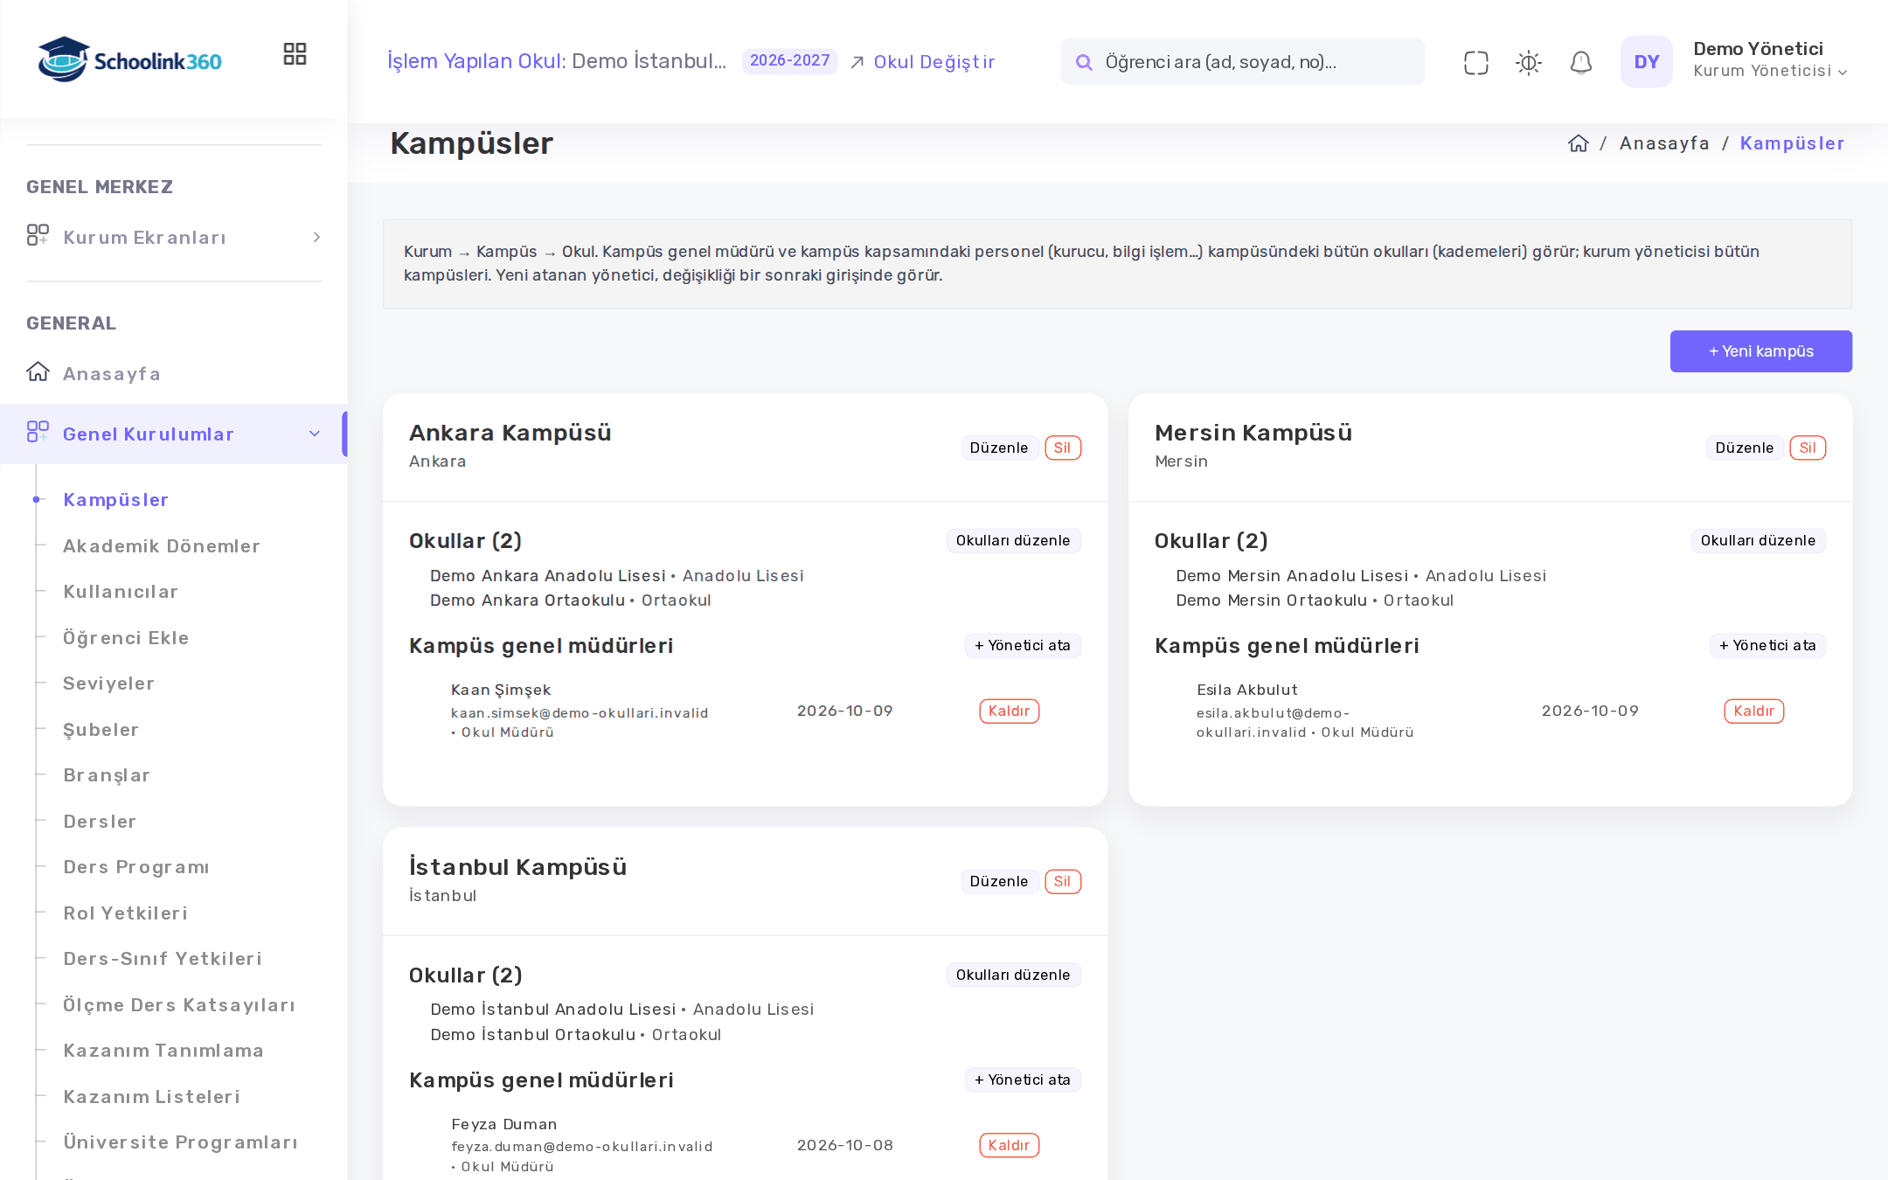Assign manager with Yönetici ata for Ankara
The width and height of the screenshot is (1888, 1180).
[1023, 645]
